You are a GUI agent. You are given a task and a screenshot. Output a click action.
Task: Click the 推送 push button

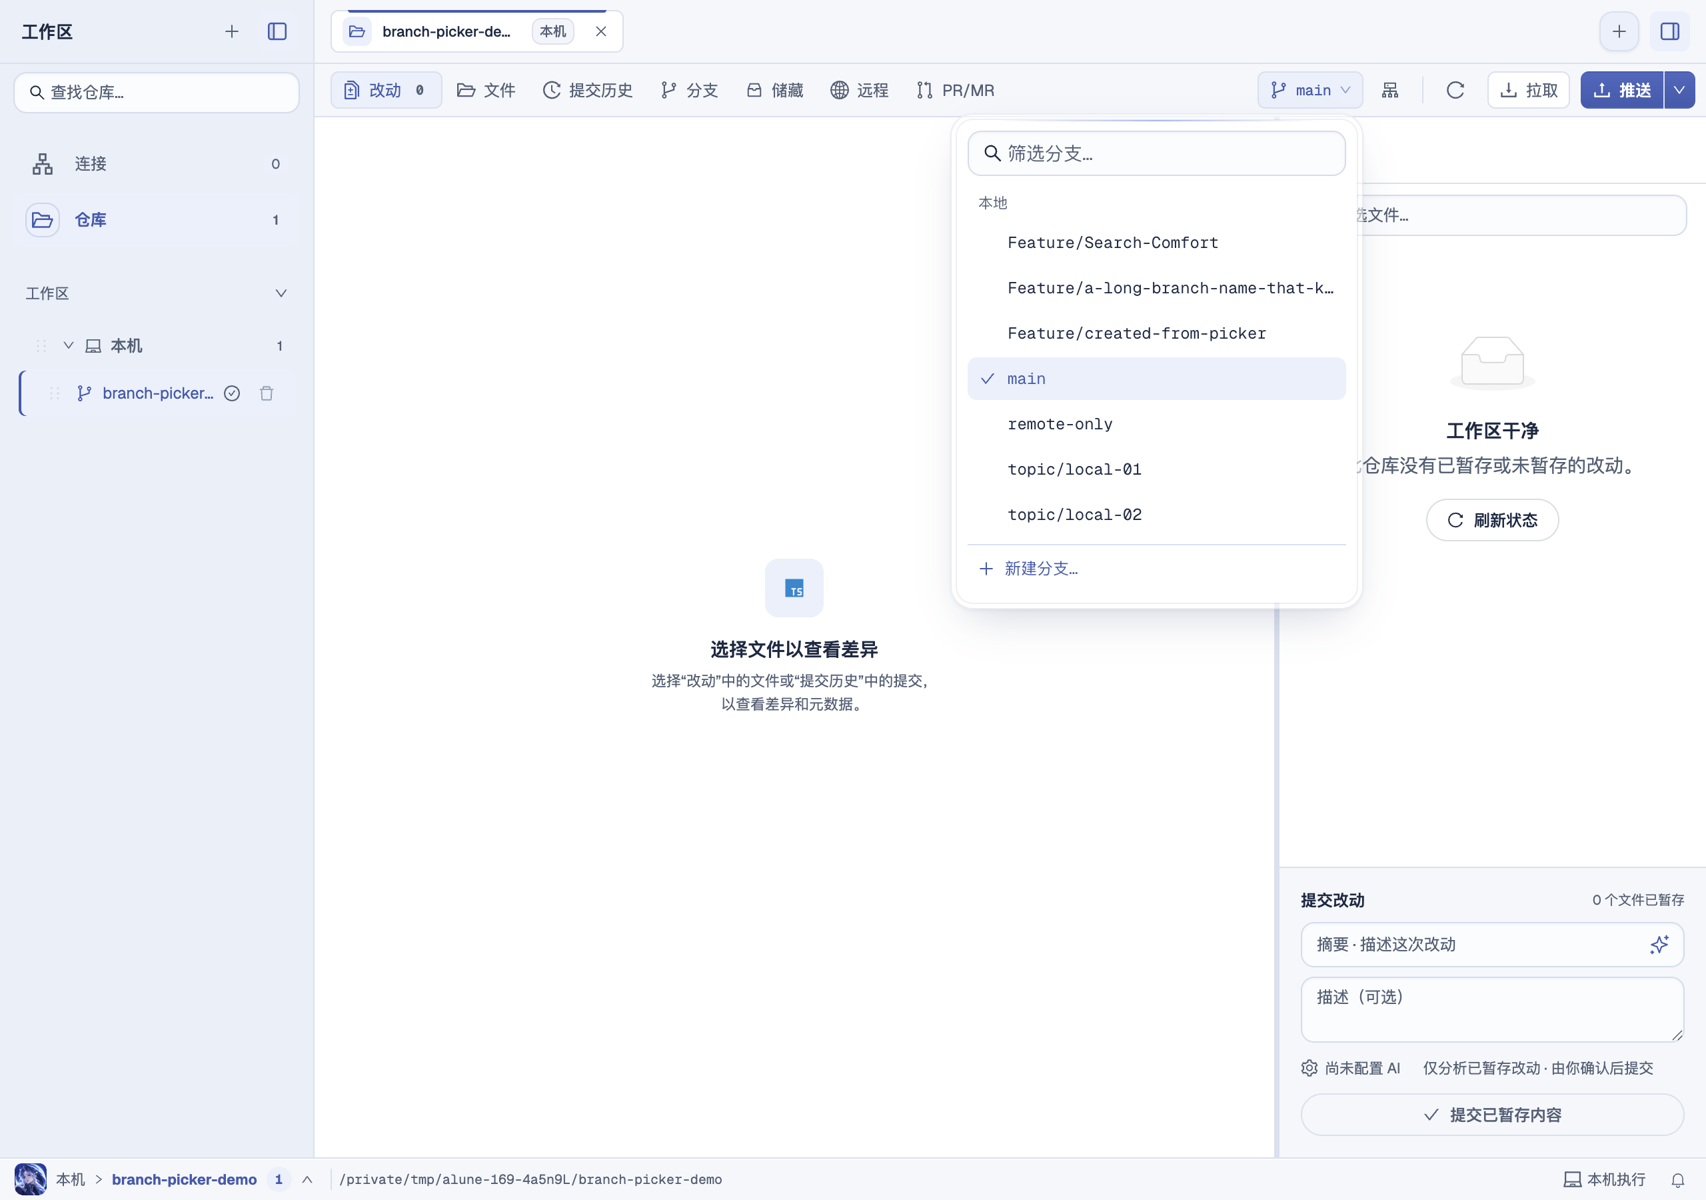(1621, 90)
